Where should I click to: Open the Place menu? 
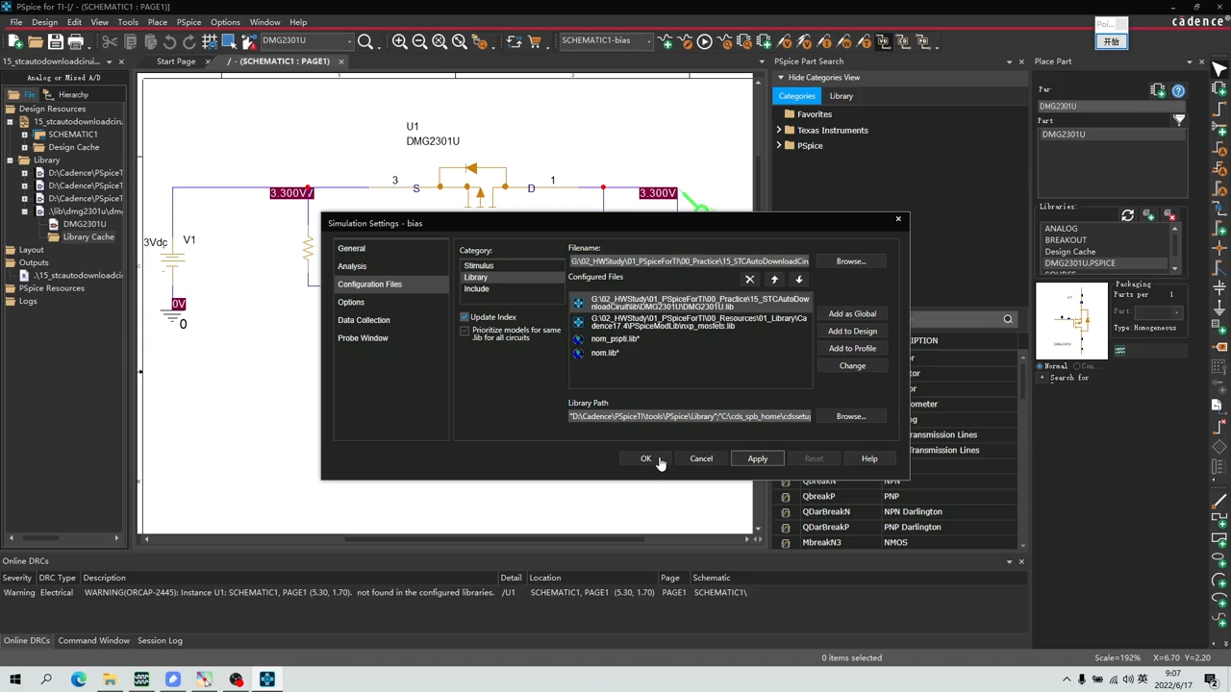[x=158, y=22]
